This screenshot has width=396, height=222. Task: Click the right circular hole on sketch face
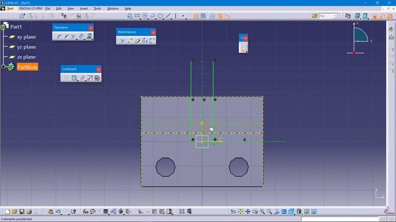[x=239, y=167]
